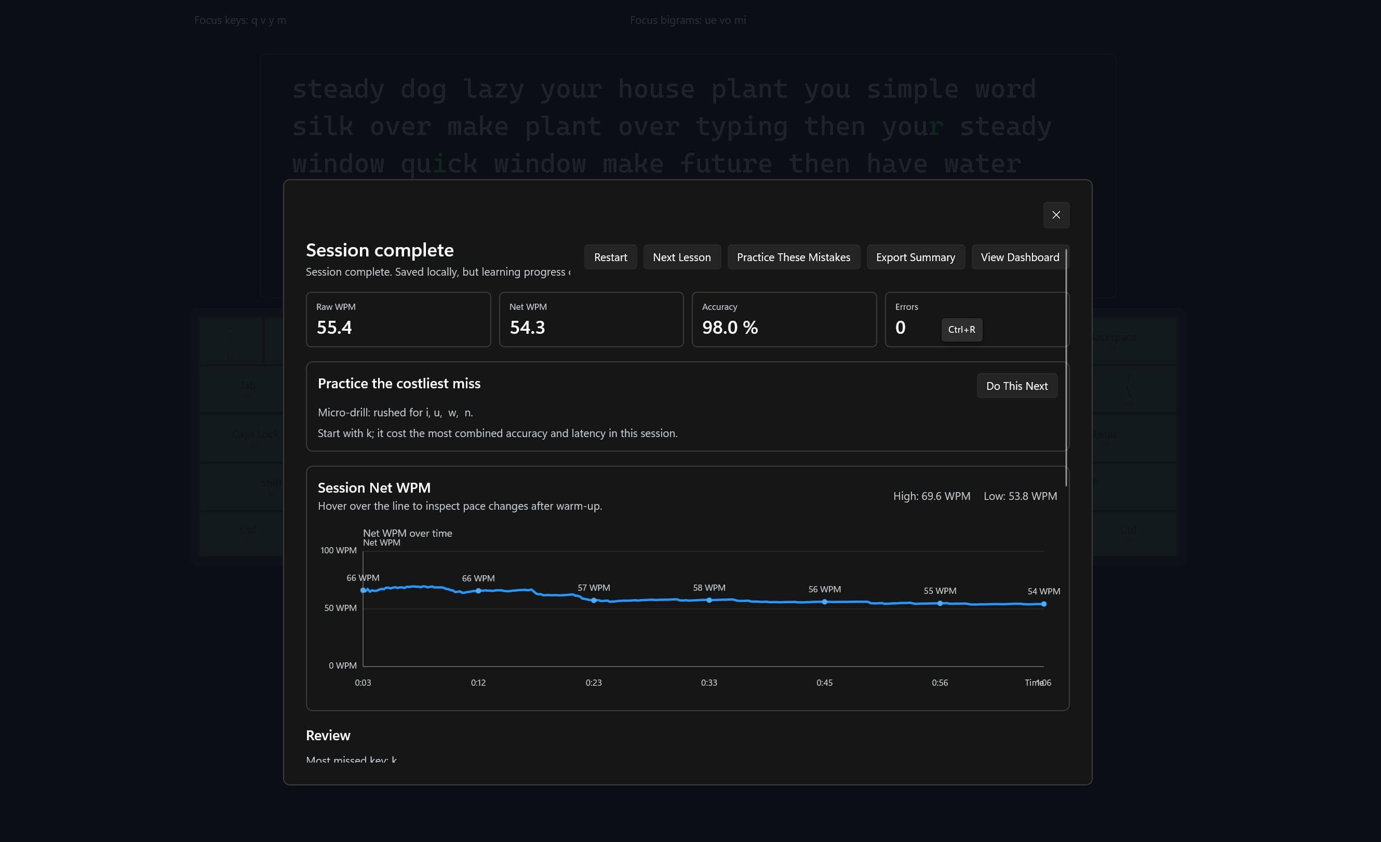The width and height of the screenshot is (1381, 842).
Task: Click the Ctrl+R shortcut badge
Action: pyautogui.click(x=961, y=330)
